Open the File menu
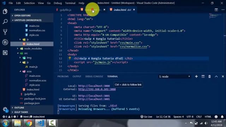The image size is (226, 127). pos(11,3)
